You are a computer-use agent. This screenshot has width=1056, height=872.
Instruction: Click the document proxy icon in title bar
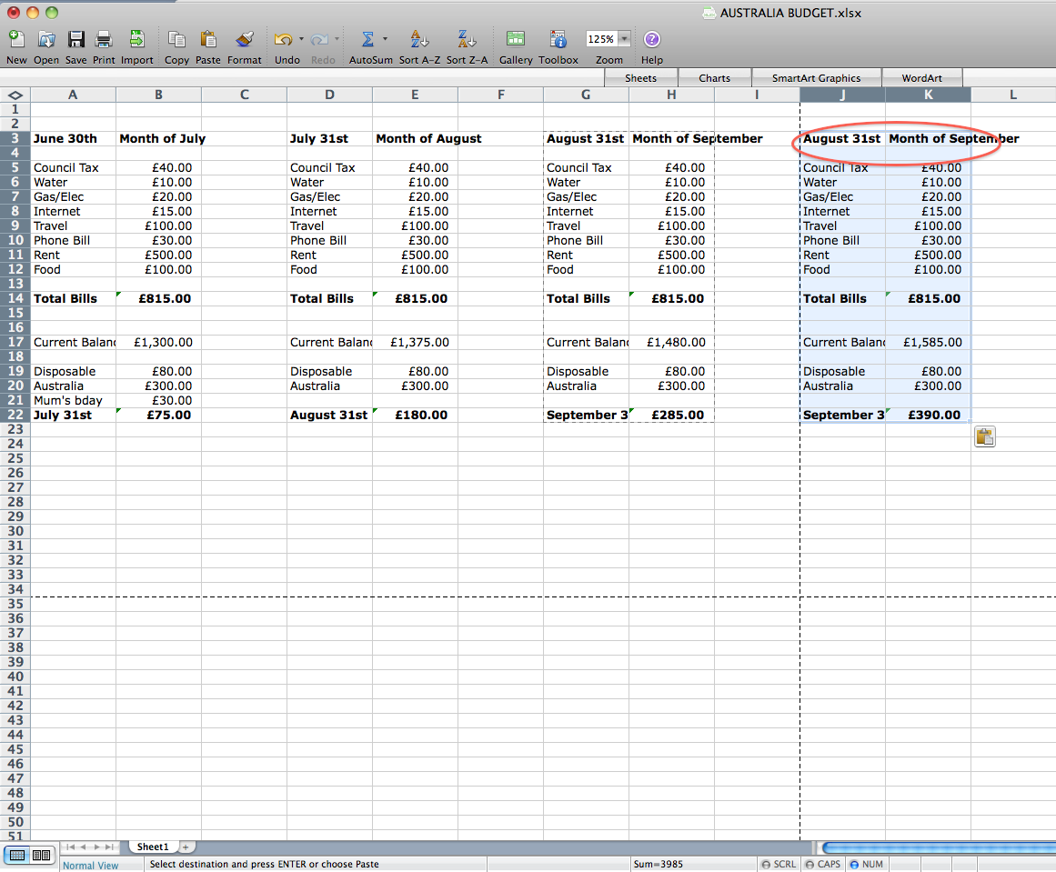(x=709, y=13)
